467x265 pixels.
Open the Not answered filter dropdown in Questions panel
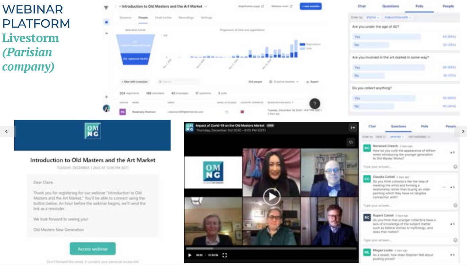click(419, 137)
